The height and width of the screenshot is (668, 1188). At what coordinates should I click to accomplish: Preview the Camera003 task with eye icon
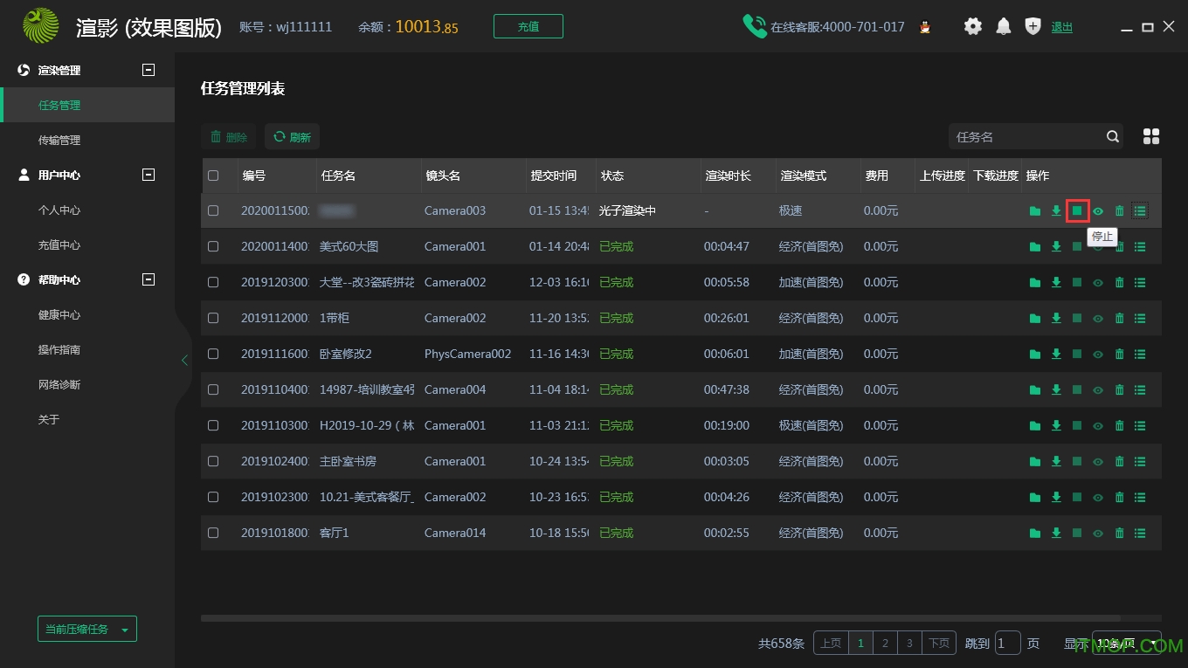click(1098, 211)
